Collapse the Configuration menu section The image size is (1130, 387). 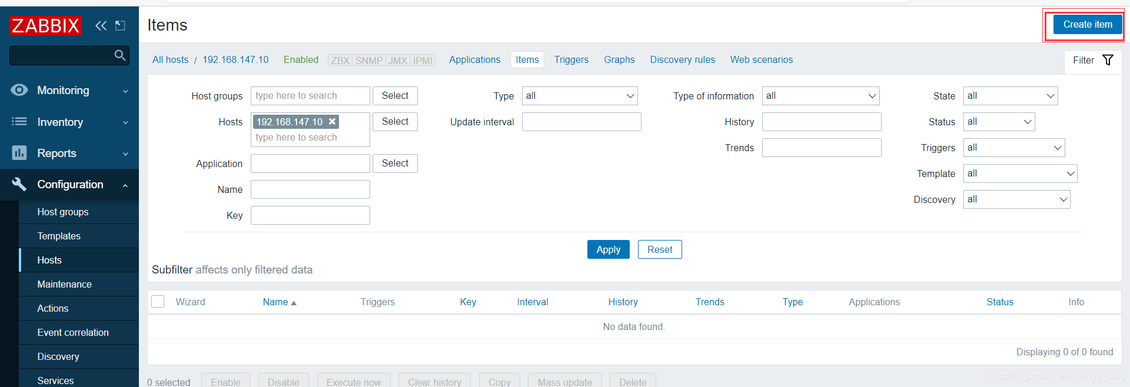tap(69, 185)
